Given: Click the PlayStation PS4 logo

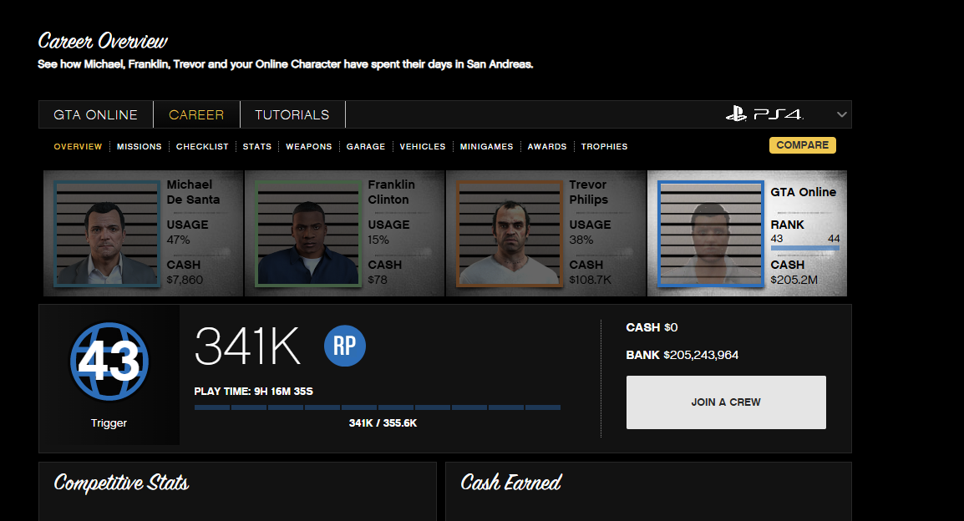Looking at the screenshot, I should (764, 114).
